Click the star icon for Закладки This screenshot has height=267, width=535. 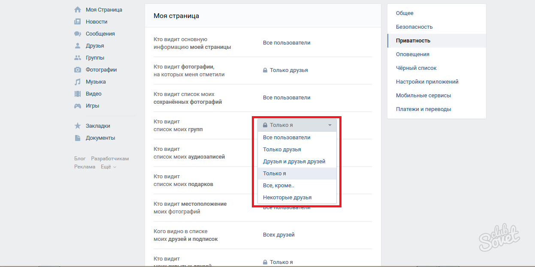(77, 126)
